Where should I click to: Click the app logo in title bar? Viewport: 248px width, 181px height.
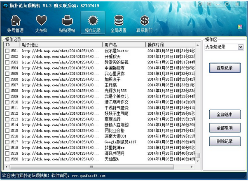[x=5, y=5]
